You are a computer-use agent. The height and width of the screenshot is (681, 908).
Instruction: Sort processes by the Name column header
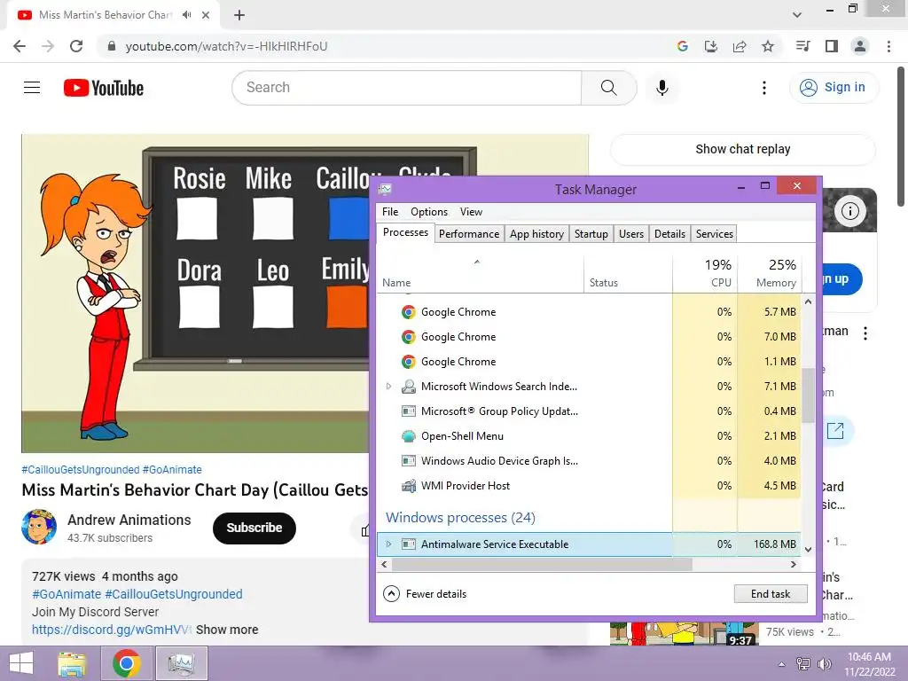pyautogui.click(x=480, y=272)
